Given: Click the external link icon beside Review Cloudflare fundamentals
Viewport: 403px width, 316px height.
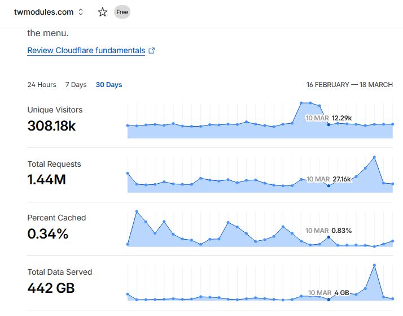Looking at the screenshot, I should 151,51.
